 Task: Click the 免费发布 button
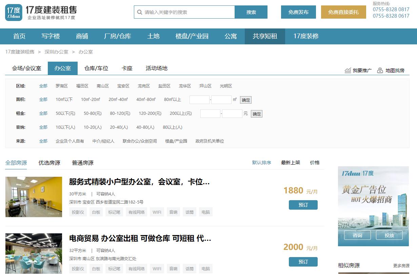coord(298,12)
